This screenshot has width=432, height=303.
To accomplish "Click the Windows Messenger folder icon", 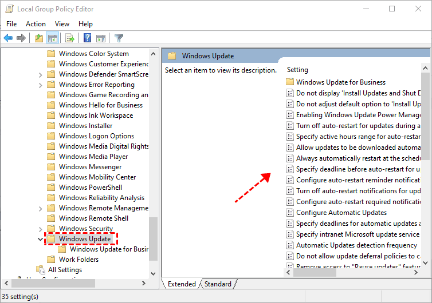I will (51, 167).
